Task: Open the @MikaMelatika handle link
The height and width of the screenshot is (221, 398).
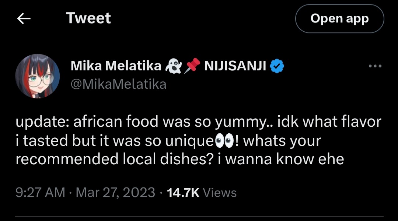Action: coord(118,84)
